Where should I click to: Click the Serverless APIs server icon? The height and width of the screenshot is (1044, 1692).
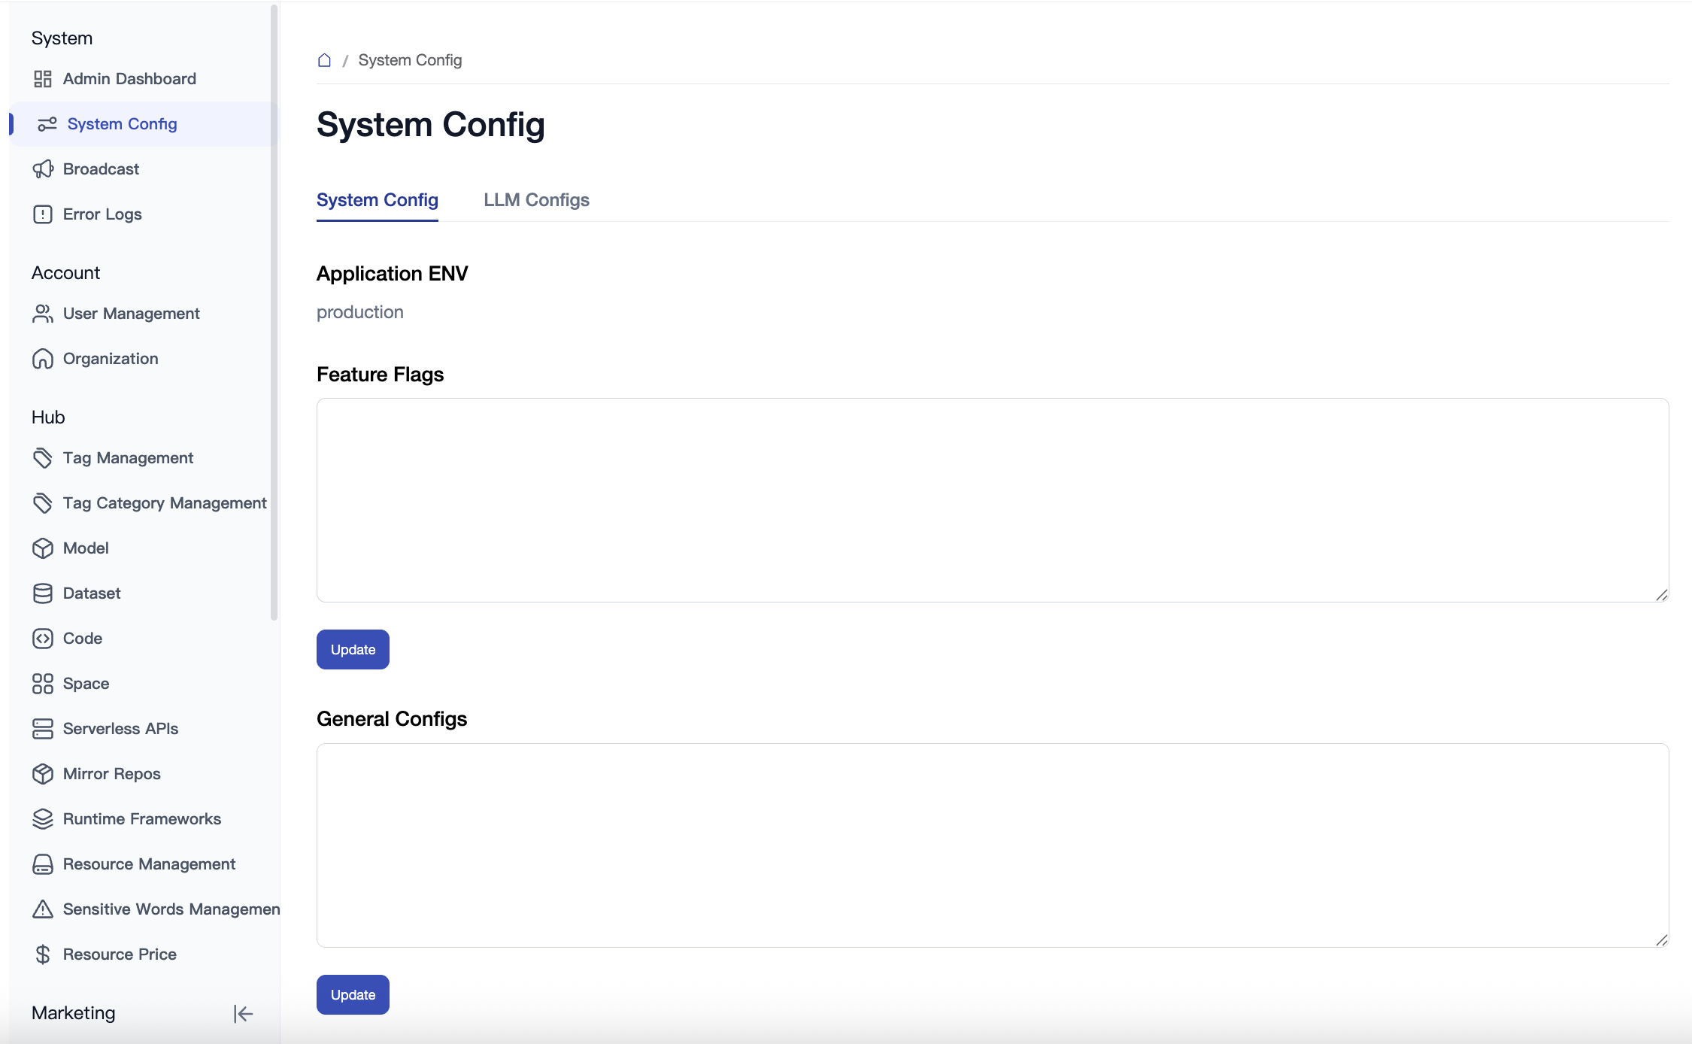(43, 729)
